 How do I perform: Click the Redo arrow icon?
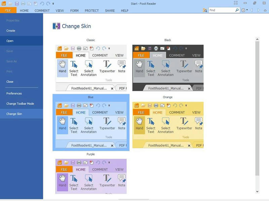pyautogui.click(x=48, y=4)
